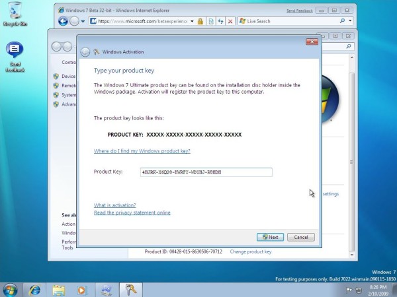Switch to the System control panel taskbar item
The image size is (397, 297).
(107, 290)
